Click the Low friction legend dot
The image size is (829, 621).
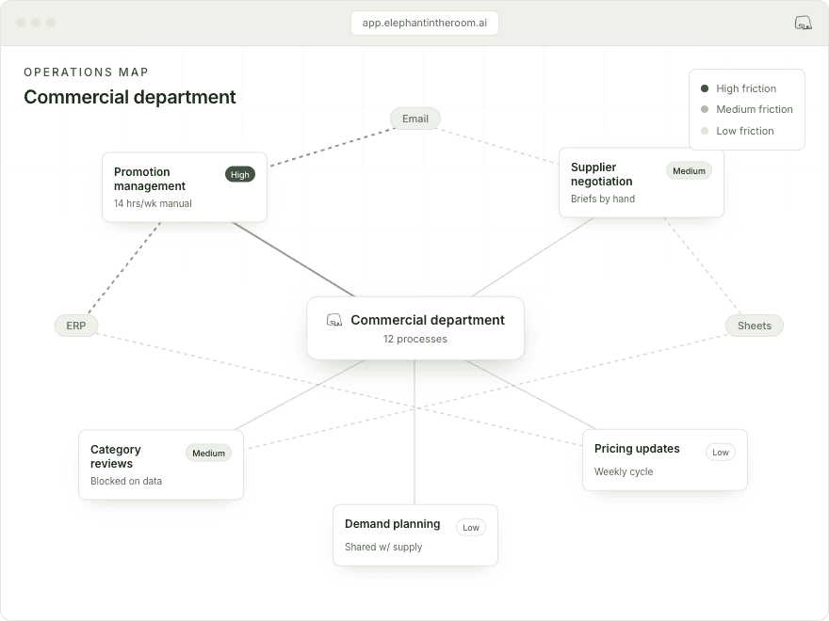coord(705,131)
